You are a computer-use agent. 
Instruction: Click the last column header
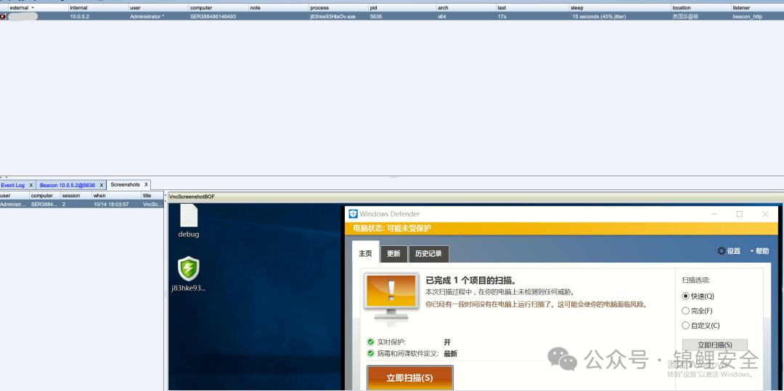tap(533, 8)
